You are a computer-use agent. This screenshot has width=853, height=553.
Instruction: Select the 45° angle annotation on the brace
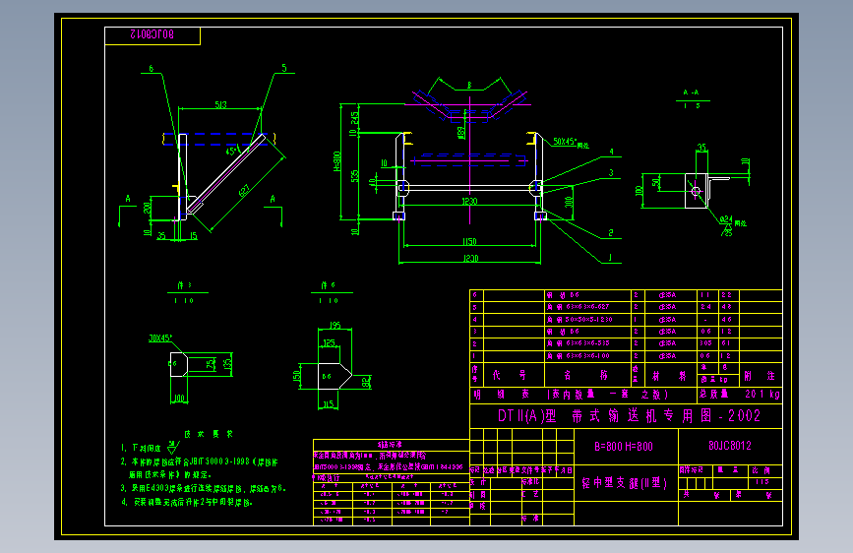230,151
